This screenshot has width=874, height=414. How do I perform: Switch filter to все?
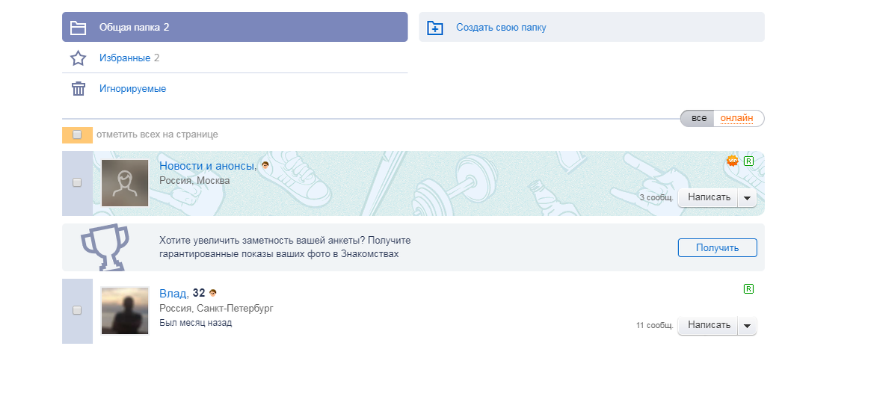698,118
